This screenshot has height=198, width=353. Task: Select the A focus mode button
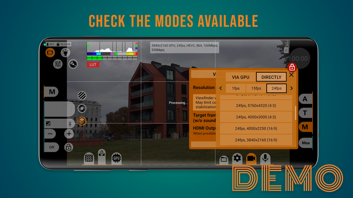point(305,99)
